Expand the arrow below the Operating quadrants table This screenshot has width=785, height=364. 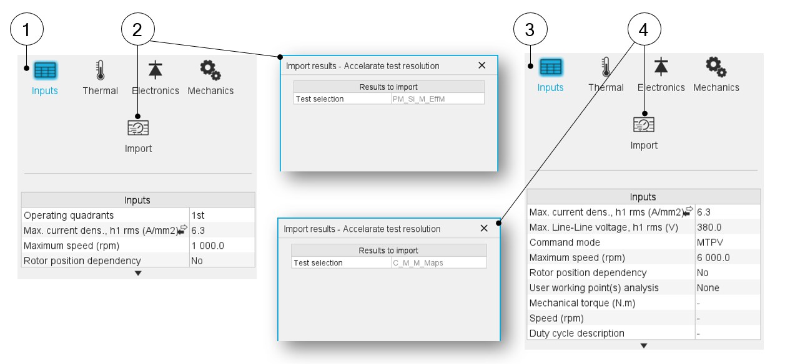138,273
